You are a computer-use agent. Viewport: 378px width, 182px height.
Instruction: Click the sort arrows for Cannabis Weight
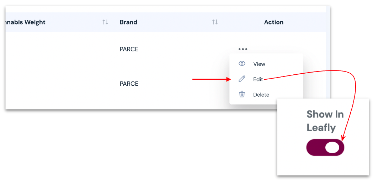(x=105, y=22)
